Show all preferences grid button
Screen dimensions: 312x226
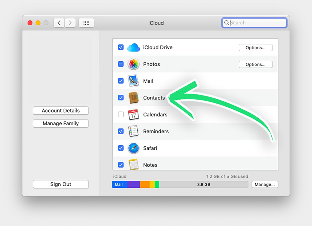coord(86,23)
